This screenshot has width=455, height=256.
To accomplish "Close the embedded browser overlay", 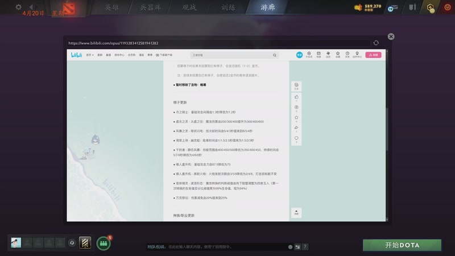I will pyautogui.click(x=391, y=36).
